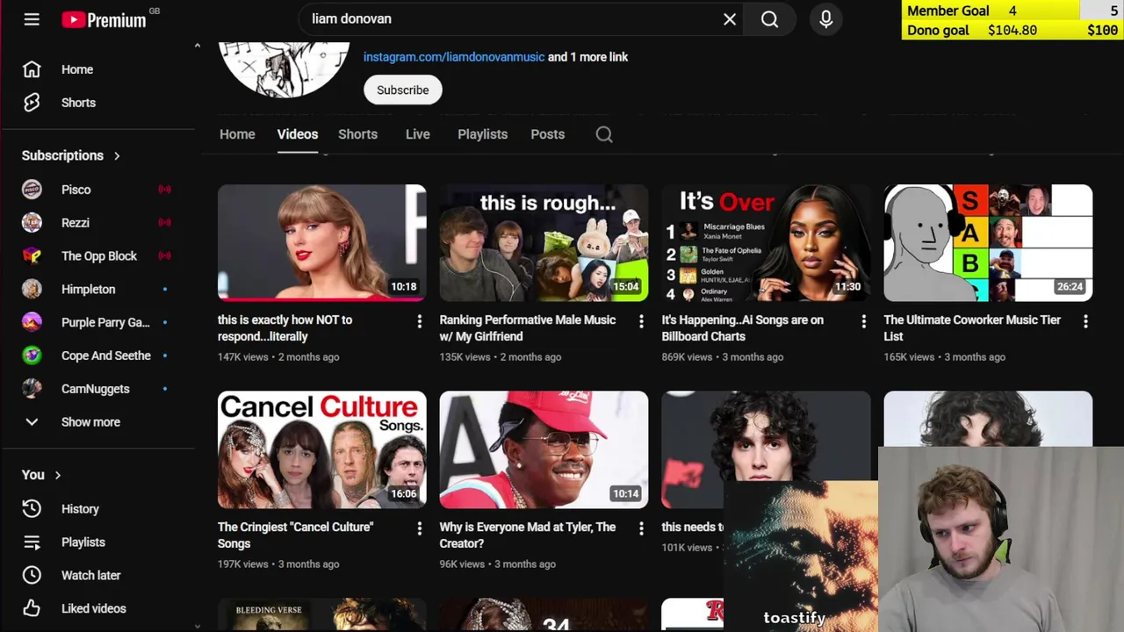Open the hamburger guide menu
1124x632 pixels.
pyautogui.click(x=32, y=19)
